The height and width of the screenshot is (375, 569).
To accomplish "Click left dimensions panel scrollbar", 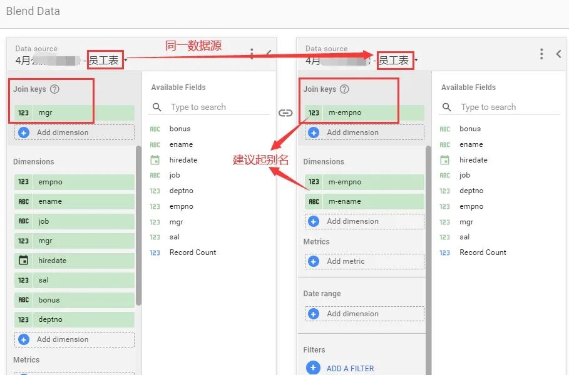I will pos(138,226).
